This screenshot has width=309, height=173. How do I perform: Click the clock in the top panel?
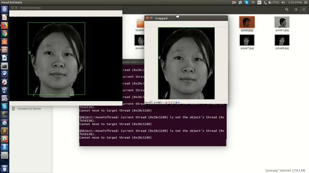click(295, 2)
